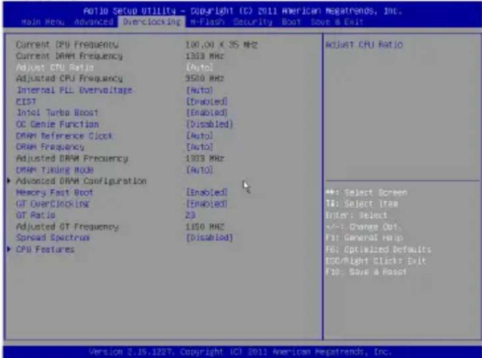
Task: Select the DRAM Frequency setting label
Action: point(50,147)
